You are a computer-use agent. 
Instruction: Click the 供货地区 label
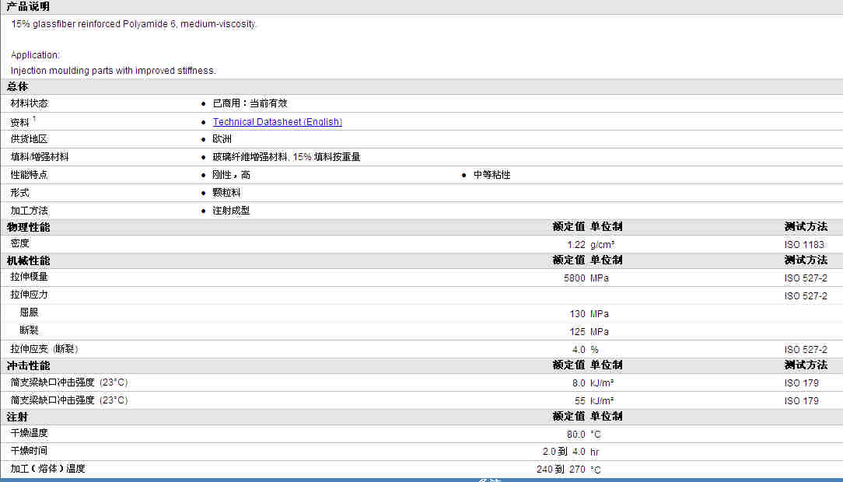tap(29, 138)
